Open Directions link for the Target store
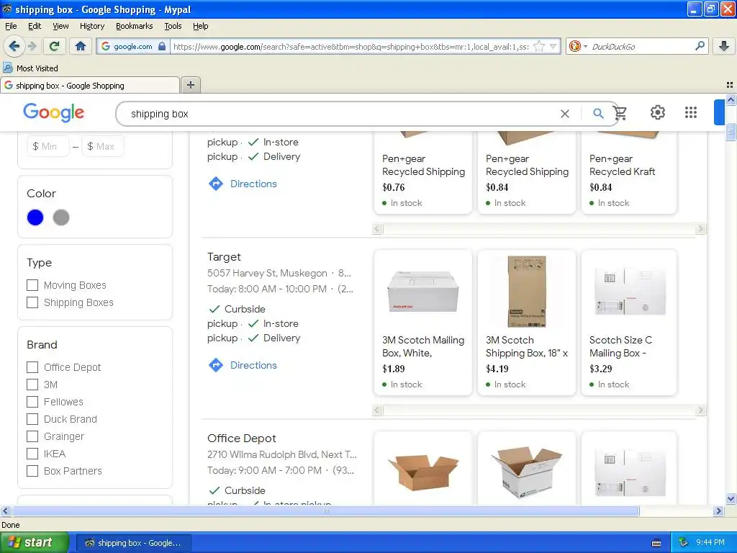The height and width of the screenshot is (553, 737). click(x=253, y=365)
